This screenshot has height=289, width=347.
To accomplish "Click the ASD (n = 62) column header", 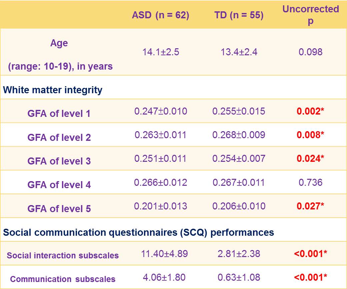I will click(x=160, y=16).
